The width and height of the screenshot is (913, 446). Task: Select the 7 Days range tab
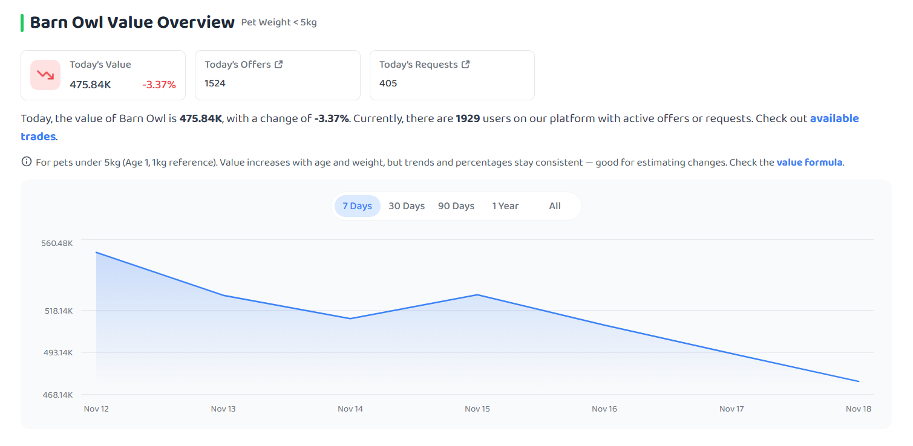click(357, 206)
